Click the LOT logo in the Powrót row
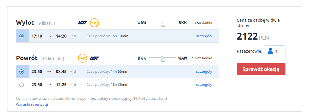Viewport: 309px width, 112px height. click(94, 58)
